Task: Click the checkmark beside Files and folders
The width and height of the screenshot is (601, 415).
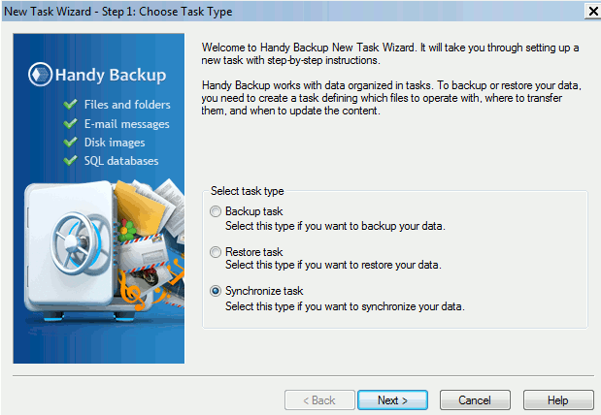Action: (x=71, y=104)
